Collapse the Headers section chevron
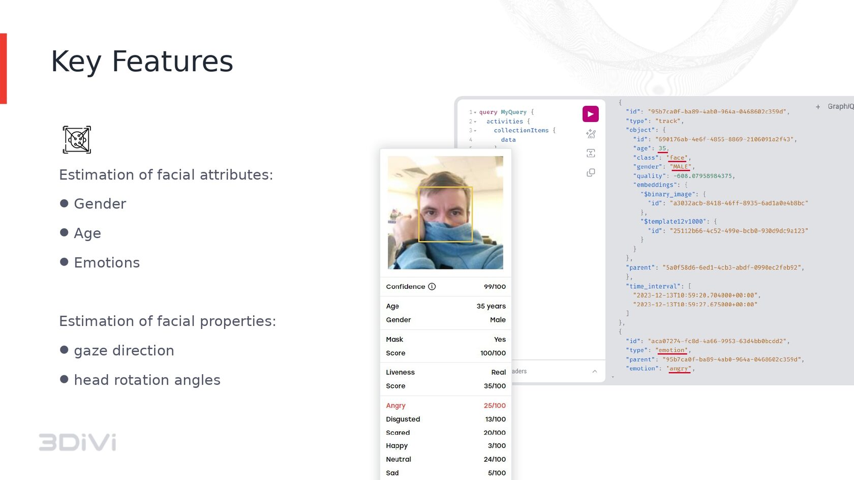The image size is (854, 480). point(595,371)
